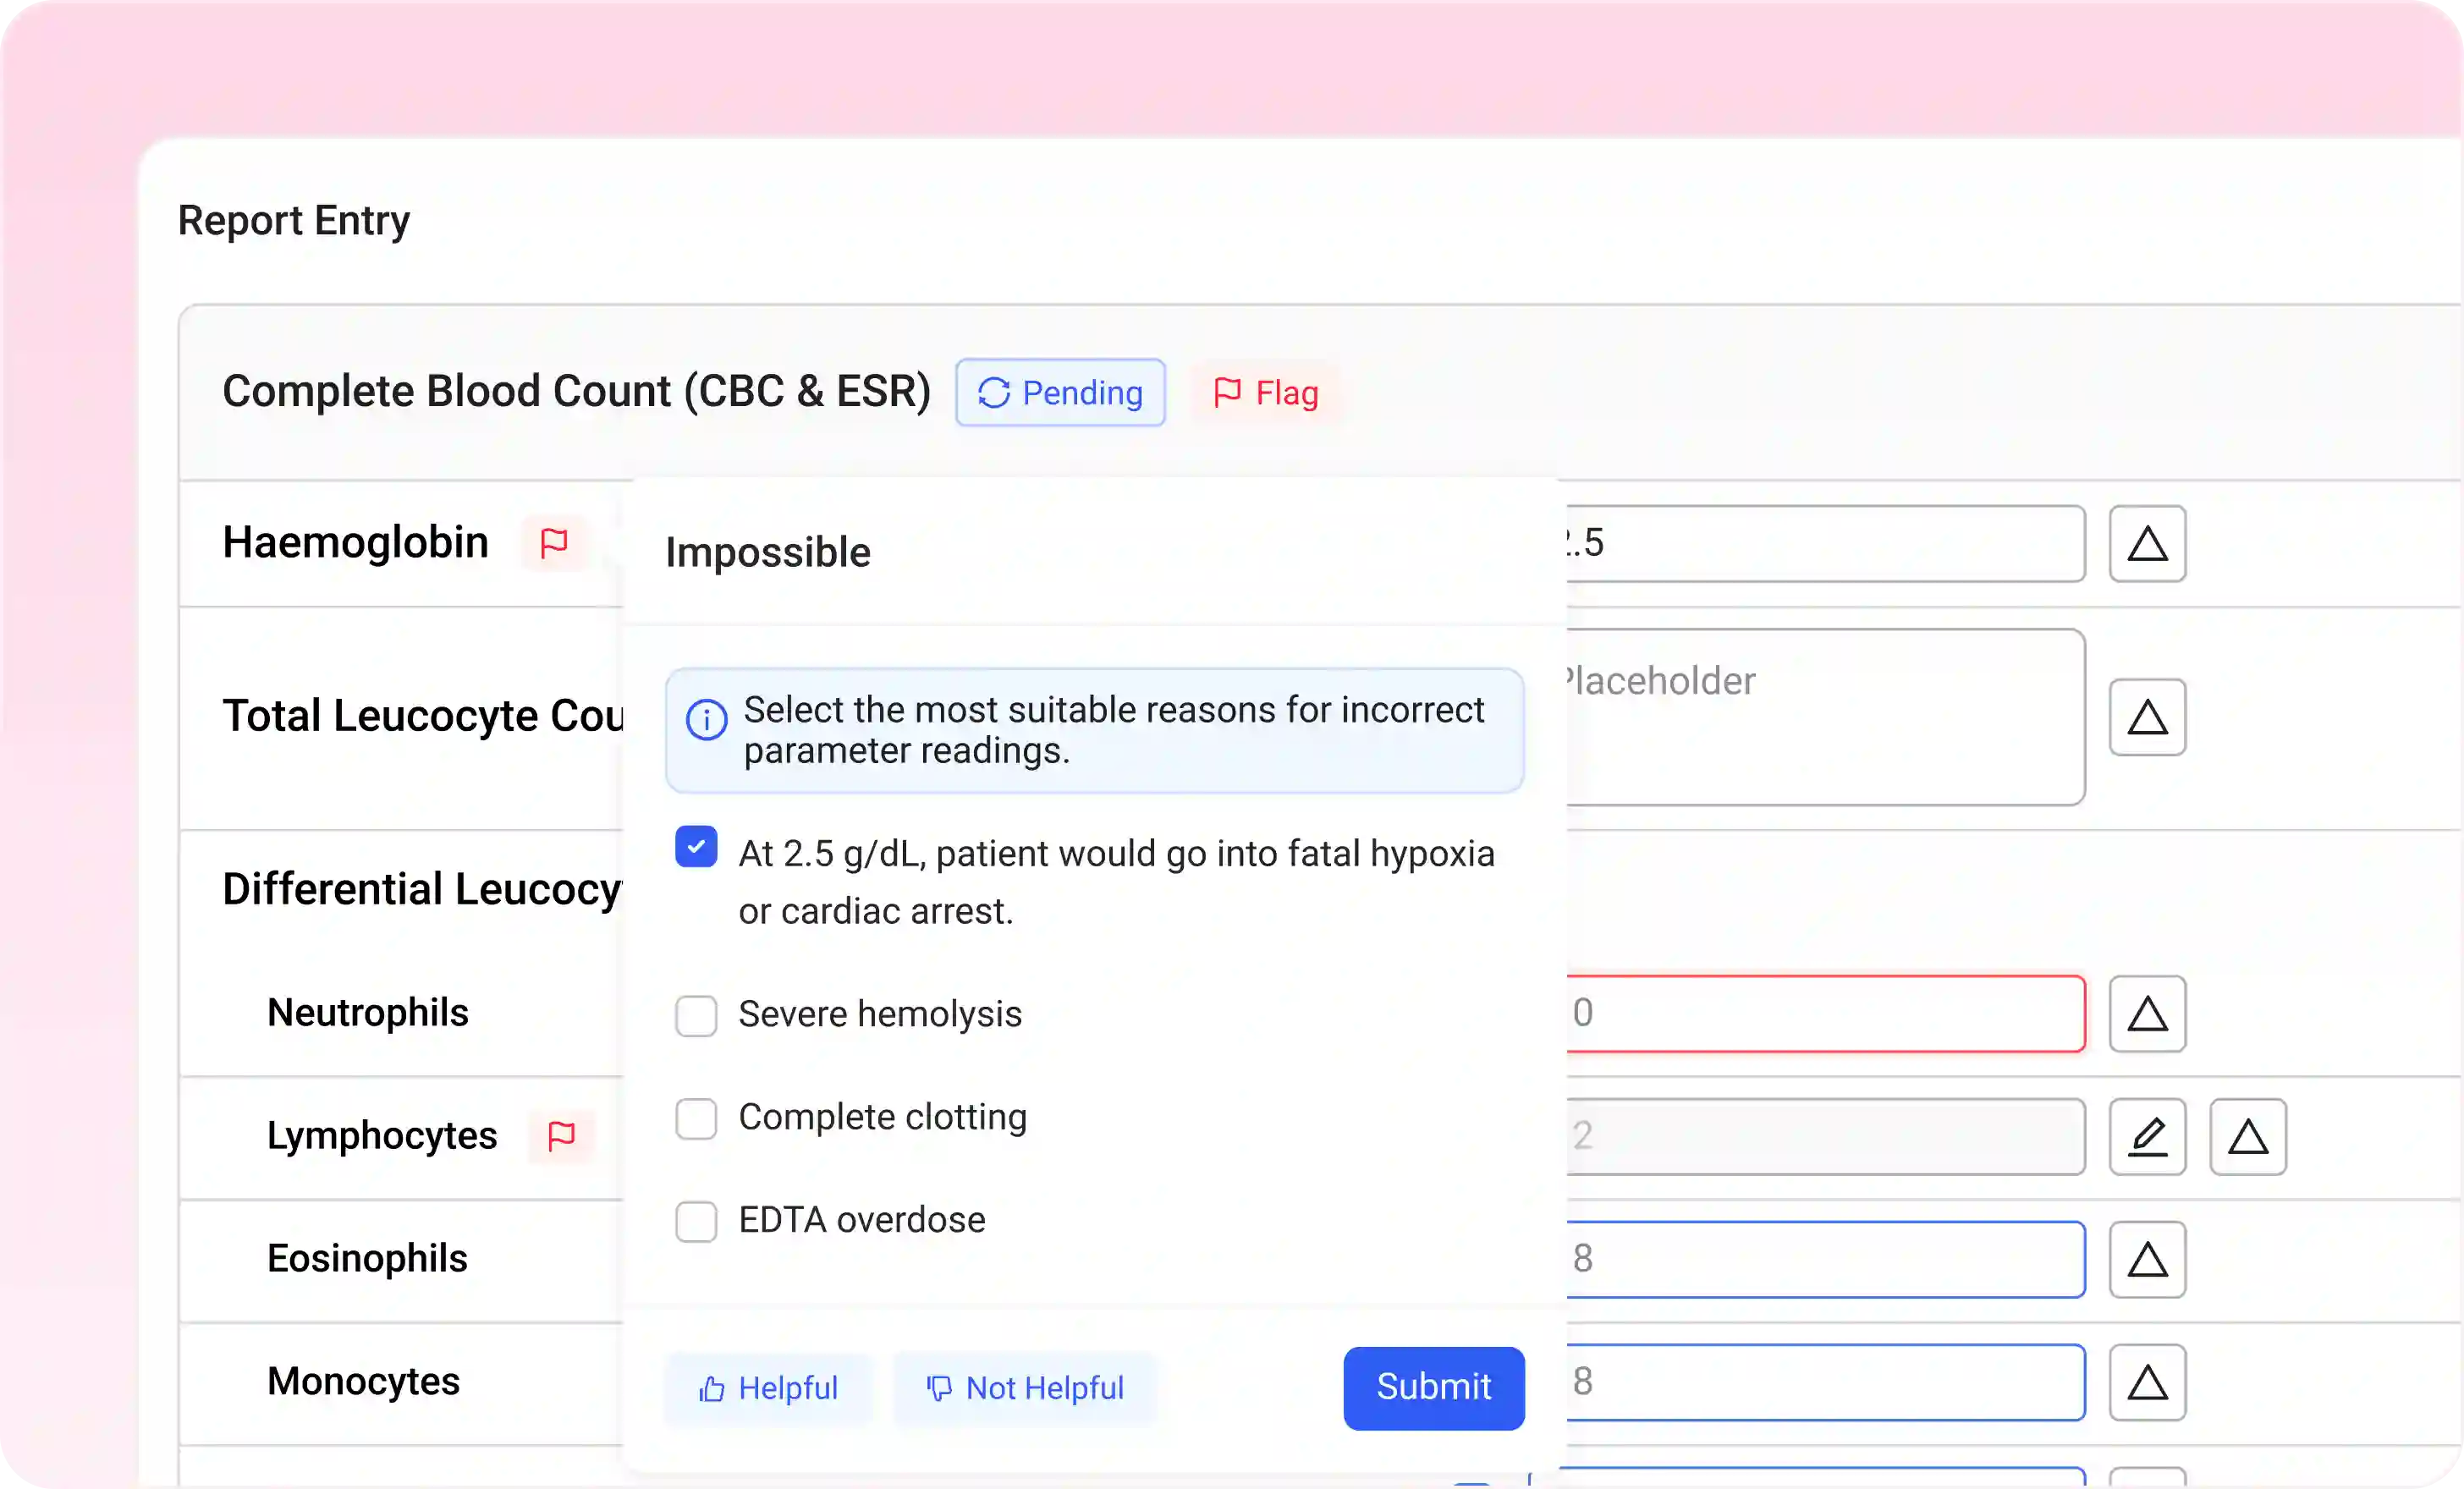Click the triangle icon in Lymphocytes row
Screen dimensions: 2464x1489
coord(2247,1137)
